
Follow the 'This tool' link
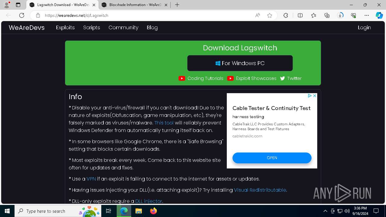tap(164, 123)
